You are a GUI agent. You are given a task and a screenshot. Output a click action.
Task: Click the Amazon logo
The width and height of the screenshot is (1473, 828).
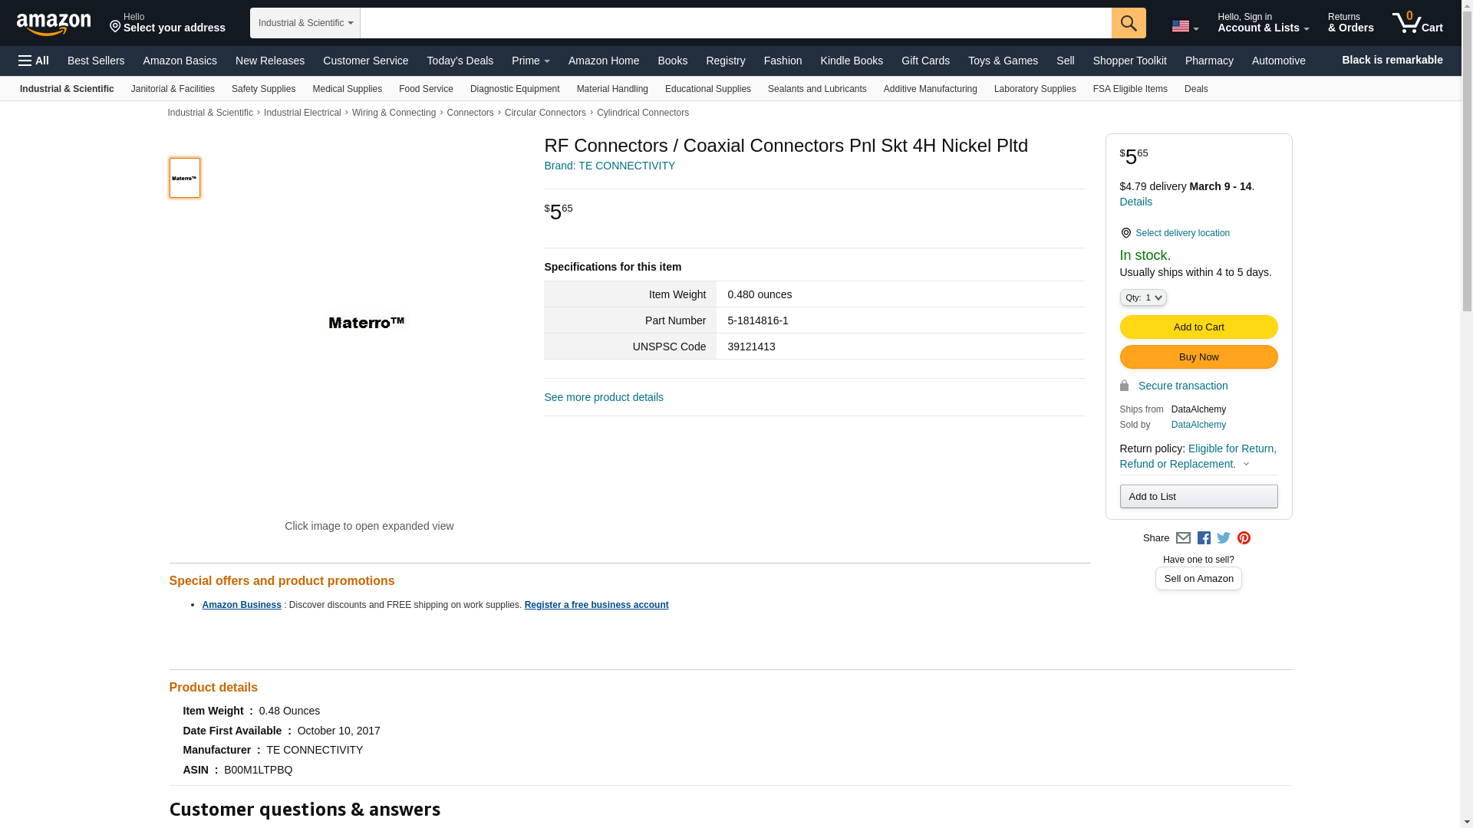54,24
